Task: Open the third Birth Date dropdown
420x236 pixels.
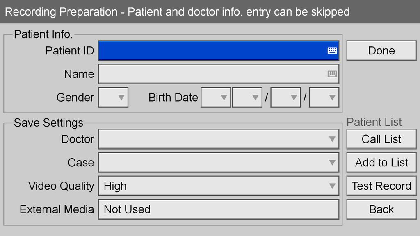Action: (285, 98)
